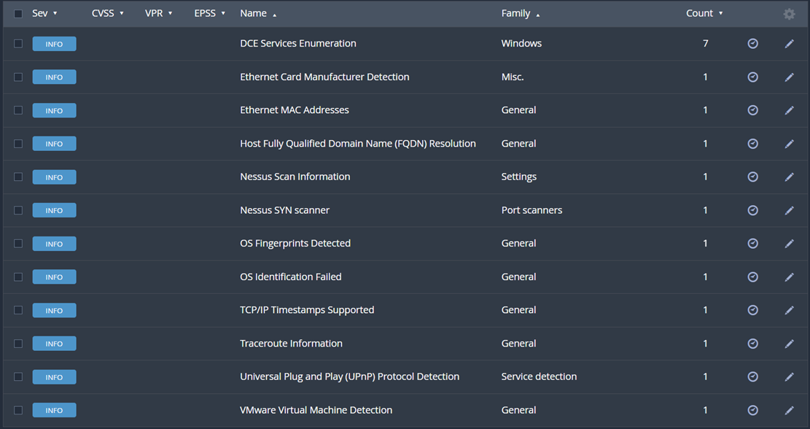Image resolution: width=810 pixels, height=429 pixels.
Task: Click the checkmark circle icon for Nessus Scan Information
Action: pyautogui.click(x=752, y=177)
